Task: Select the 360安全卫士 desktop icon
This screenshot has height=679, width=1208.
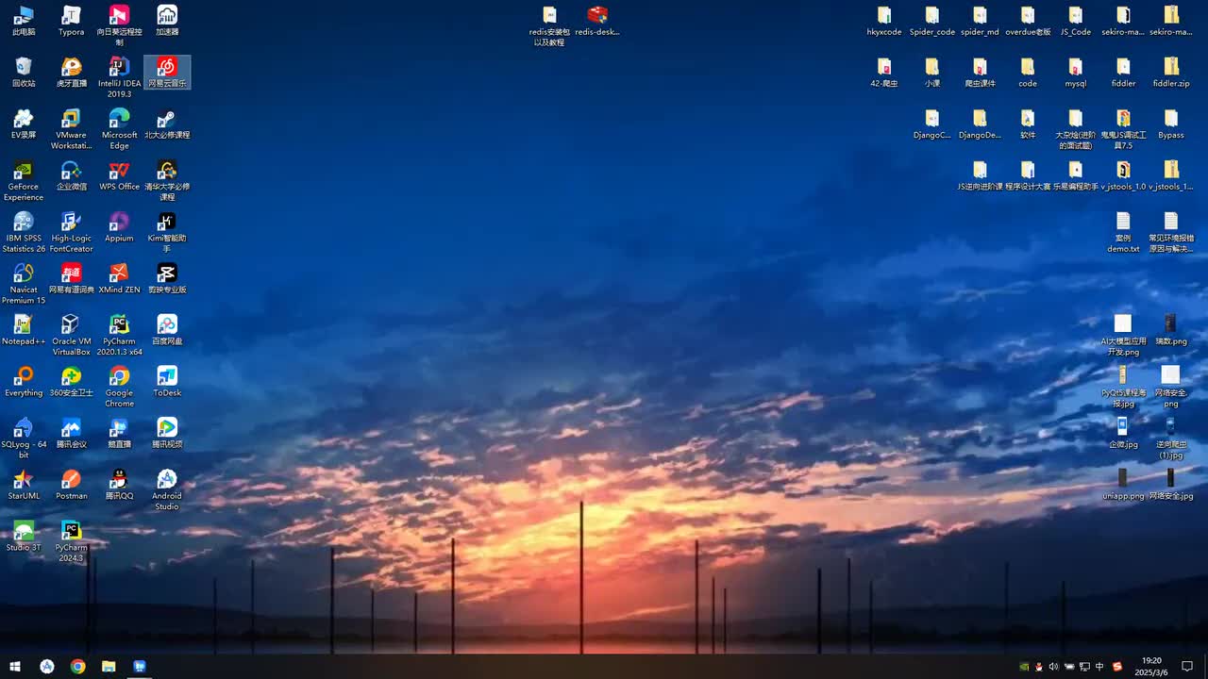Action: (71, 382)
